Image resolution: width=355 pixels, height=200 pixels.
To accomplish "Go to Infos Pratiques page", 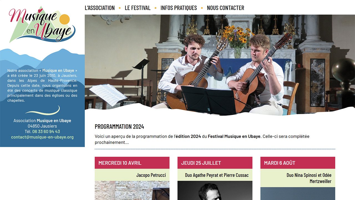I will 179,8.
